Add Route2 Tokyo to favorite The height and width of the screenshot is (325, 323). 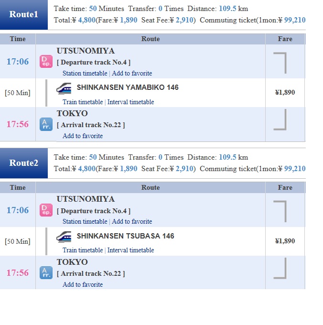click(83, 285)
